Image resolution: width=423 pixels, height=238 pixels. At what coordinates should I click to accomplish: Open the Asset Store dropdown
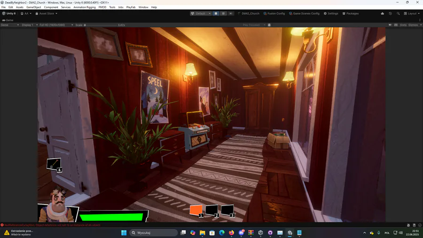pos(47,14)
